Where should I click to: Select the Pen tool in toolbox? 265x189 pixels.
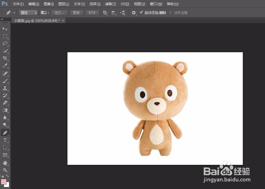point(5,133)
